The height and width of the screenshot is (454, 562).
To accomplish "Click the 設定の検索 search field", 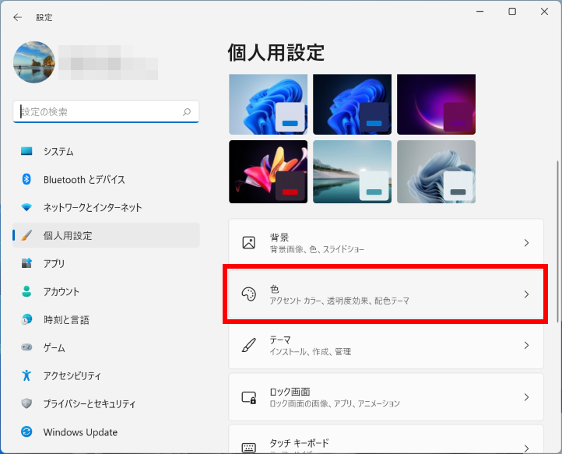I will [x=106, y=112].
